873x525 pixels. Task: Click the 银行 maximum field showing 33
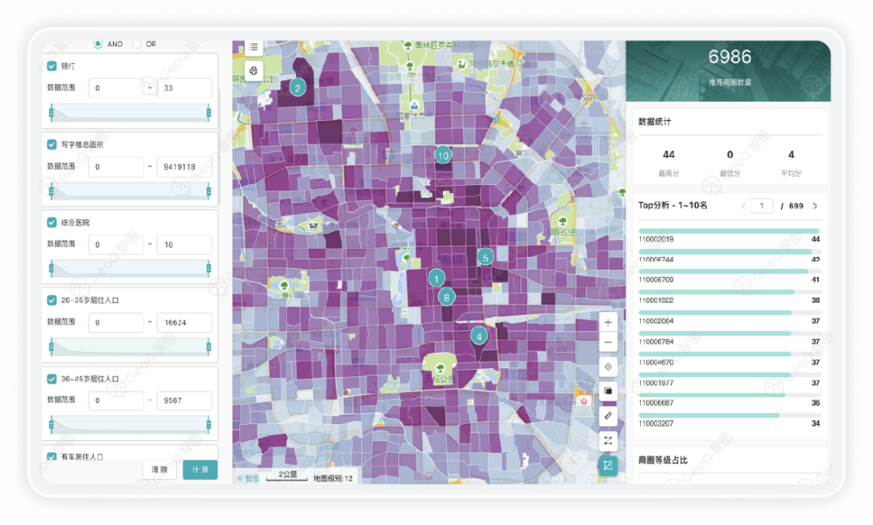(x=184, y=88)
